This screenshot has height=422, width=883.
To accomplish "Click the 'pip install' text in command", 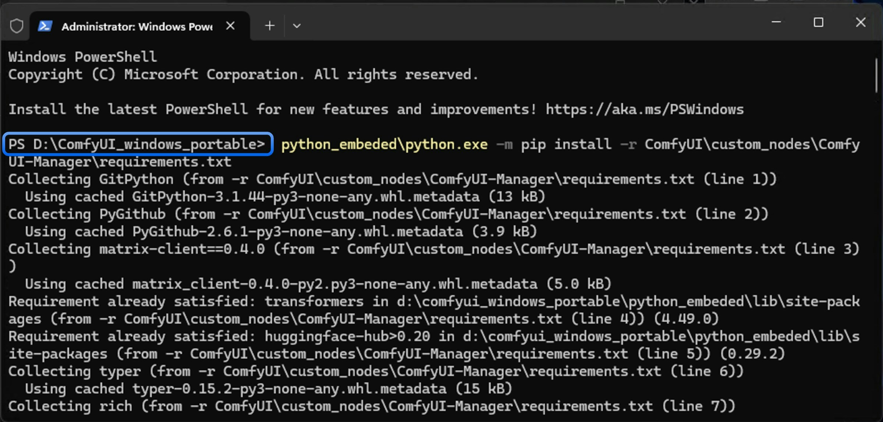I will pyautogui.click(x=566, y=144).
